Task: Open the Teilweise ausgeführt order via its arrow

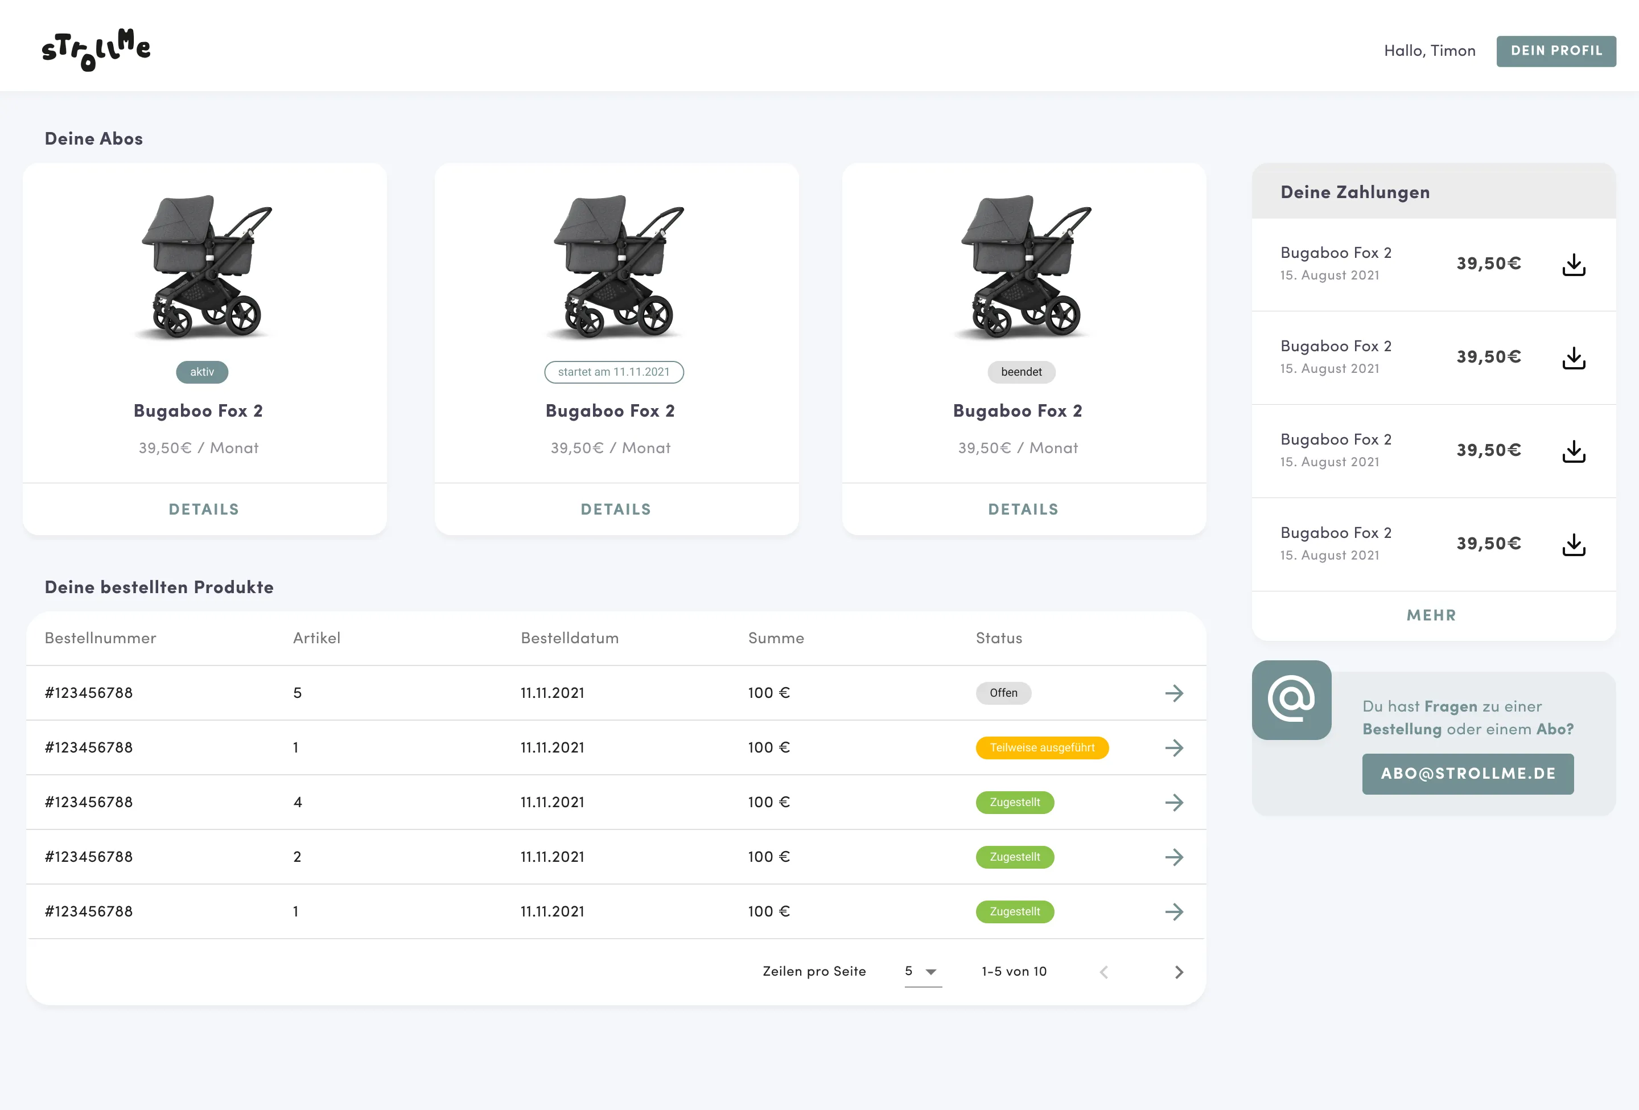Action: (x=1174, y=747)
